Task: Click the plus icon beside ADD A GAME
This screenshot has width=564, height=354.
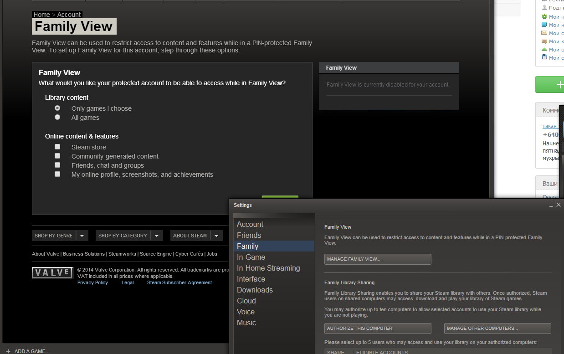Action: [8, 351]
